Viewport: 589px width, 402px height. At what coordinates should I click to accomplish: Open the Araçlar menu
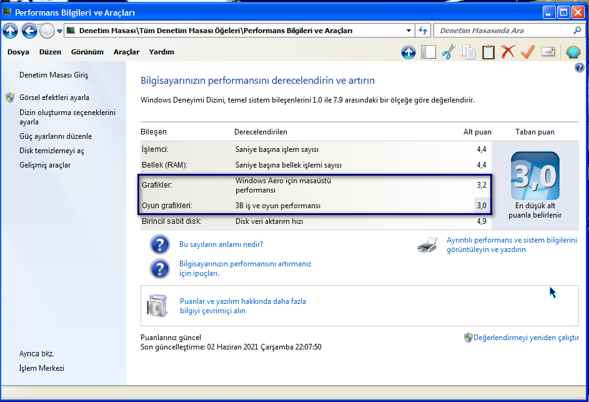(126, 52)
